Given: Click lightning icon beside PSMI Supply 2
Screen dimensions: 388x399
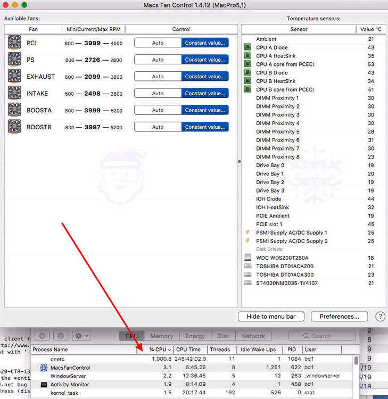Looking at the screenshot, I should click(x=247, y=240).
